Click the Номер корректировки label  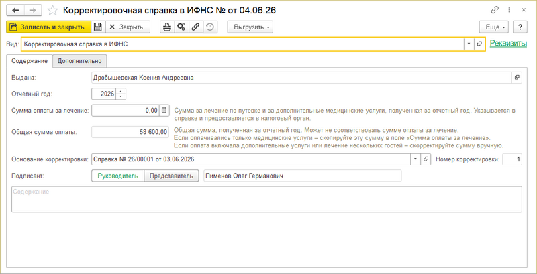467,159
